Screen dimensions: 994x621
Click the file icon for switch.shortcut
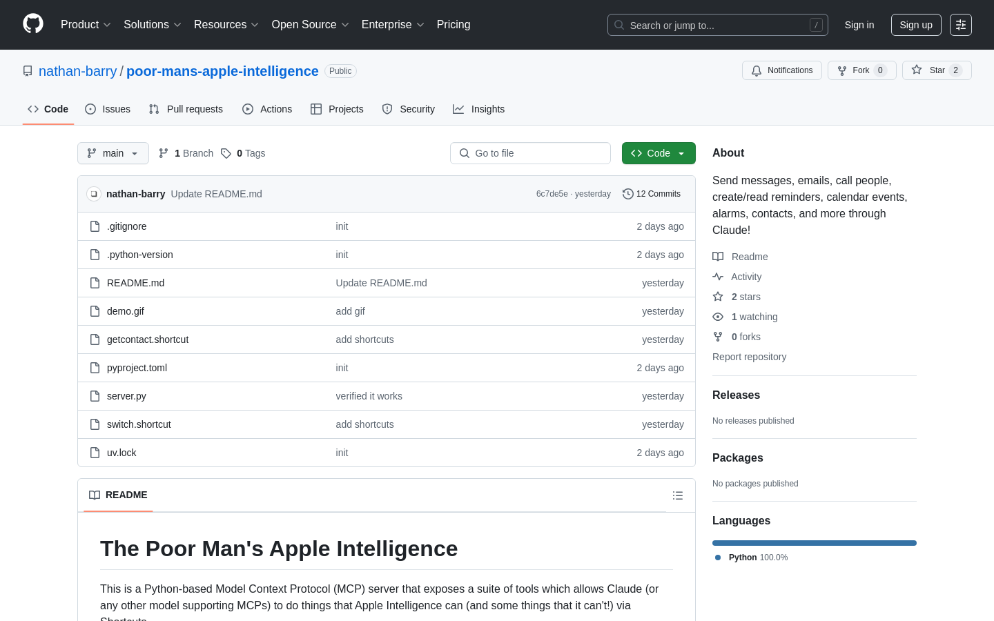click(x=95, y=424)
